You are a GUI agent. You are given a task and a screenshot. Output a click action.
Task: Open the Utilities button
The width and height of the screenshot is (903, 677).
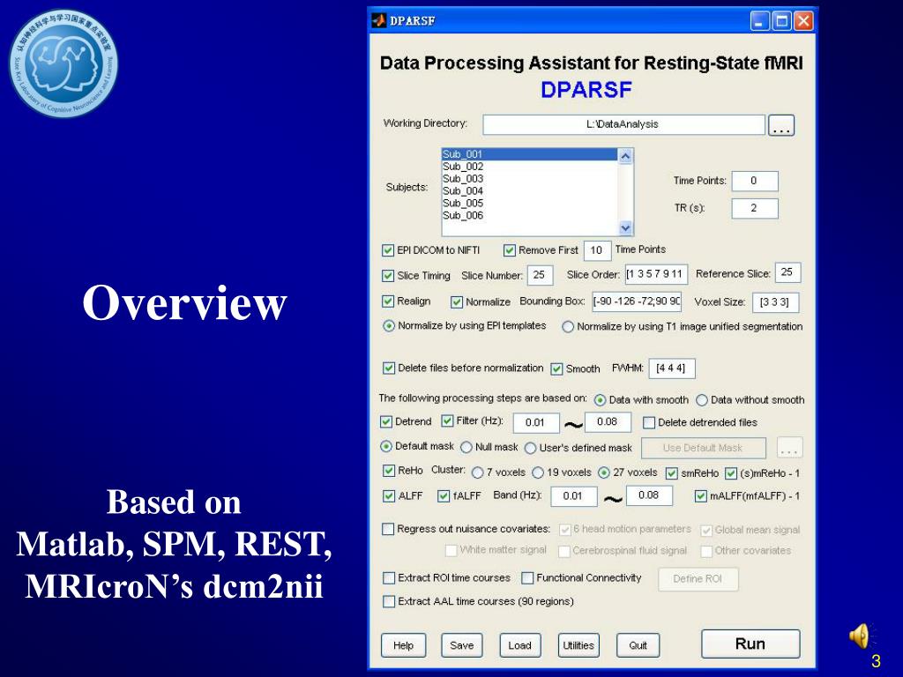point(578,645)
